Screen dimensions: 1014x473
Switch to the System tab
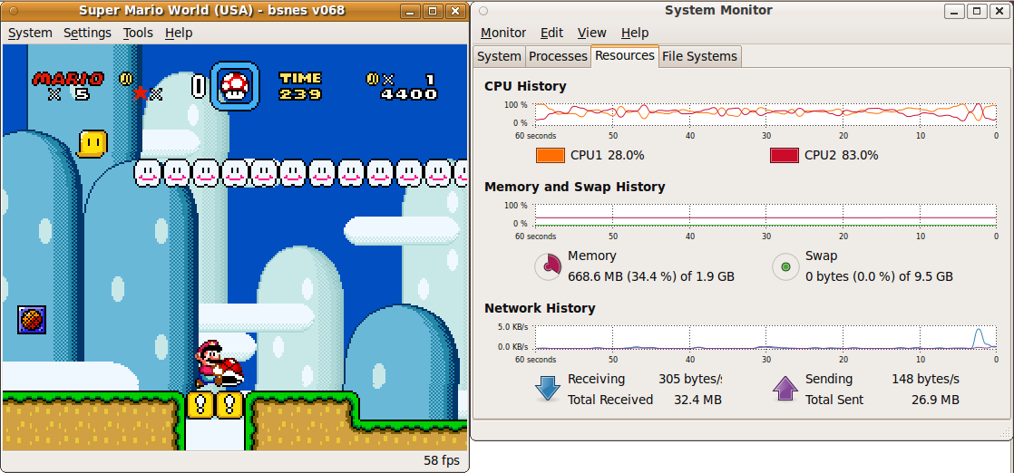click(499, 56)
